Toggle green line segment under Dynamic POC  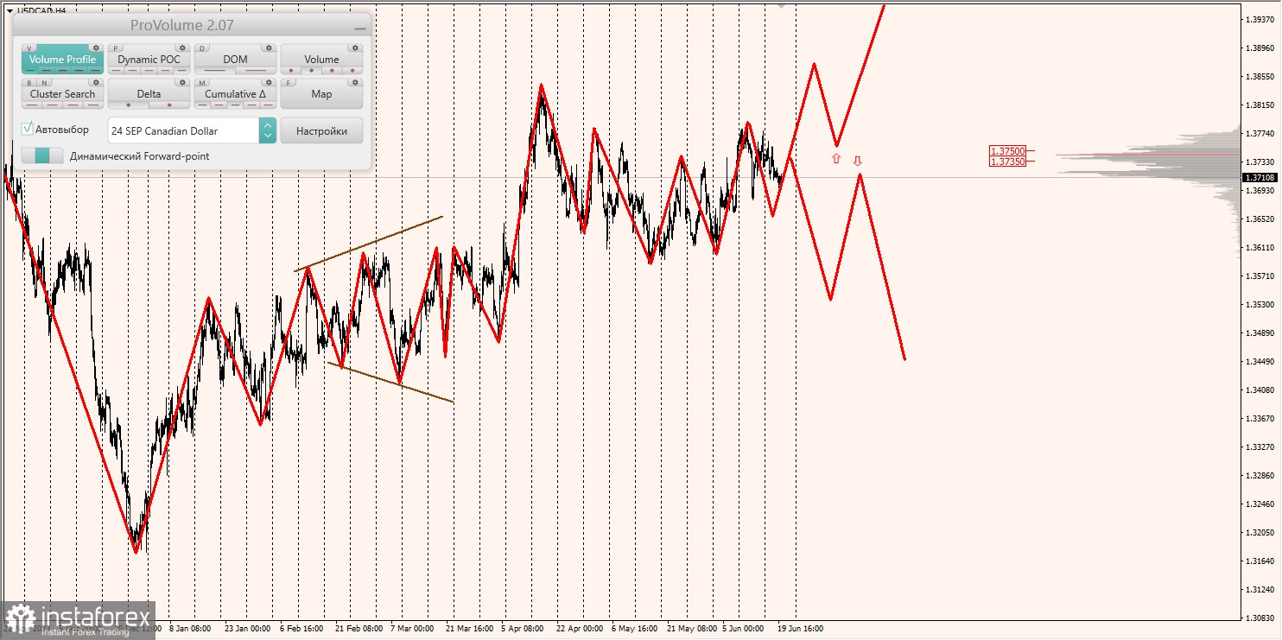pyautogui.click(x=181, y=70)
